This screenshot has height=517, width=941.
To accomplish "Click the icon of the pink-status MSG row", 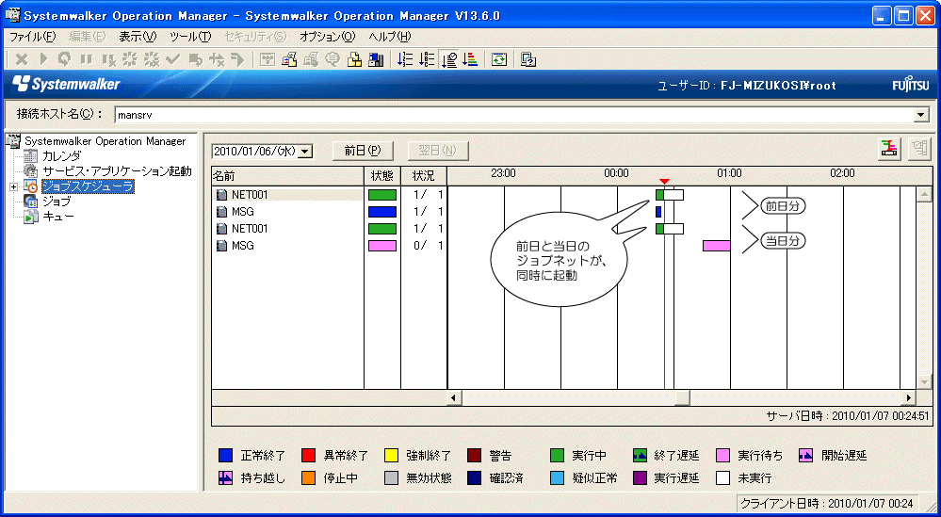I will (x=222, y=245).
